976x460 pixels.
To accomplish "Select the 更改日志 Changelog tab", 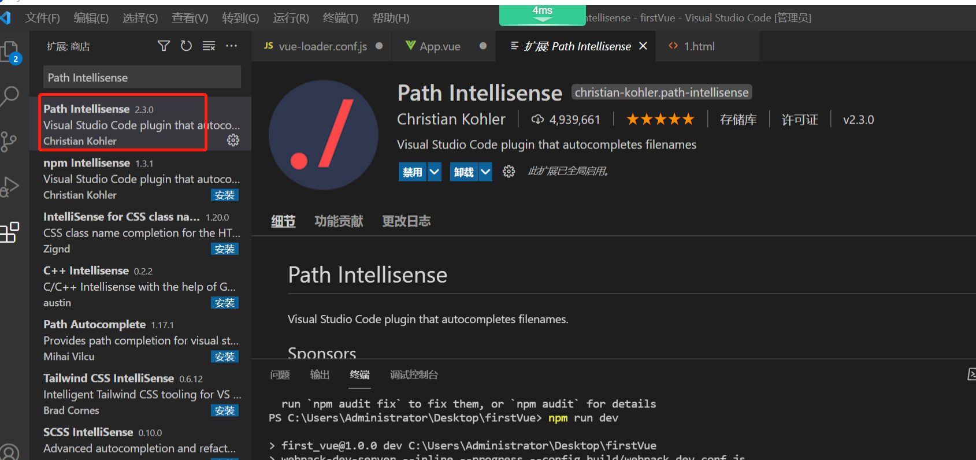I will coord(406,221).
